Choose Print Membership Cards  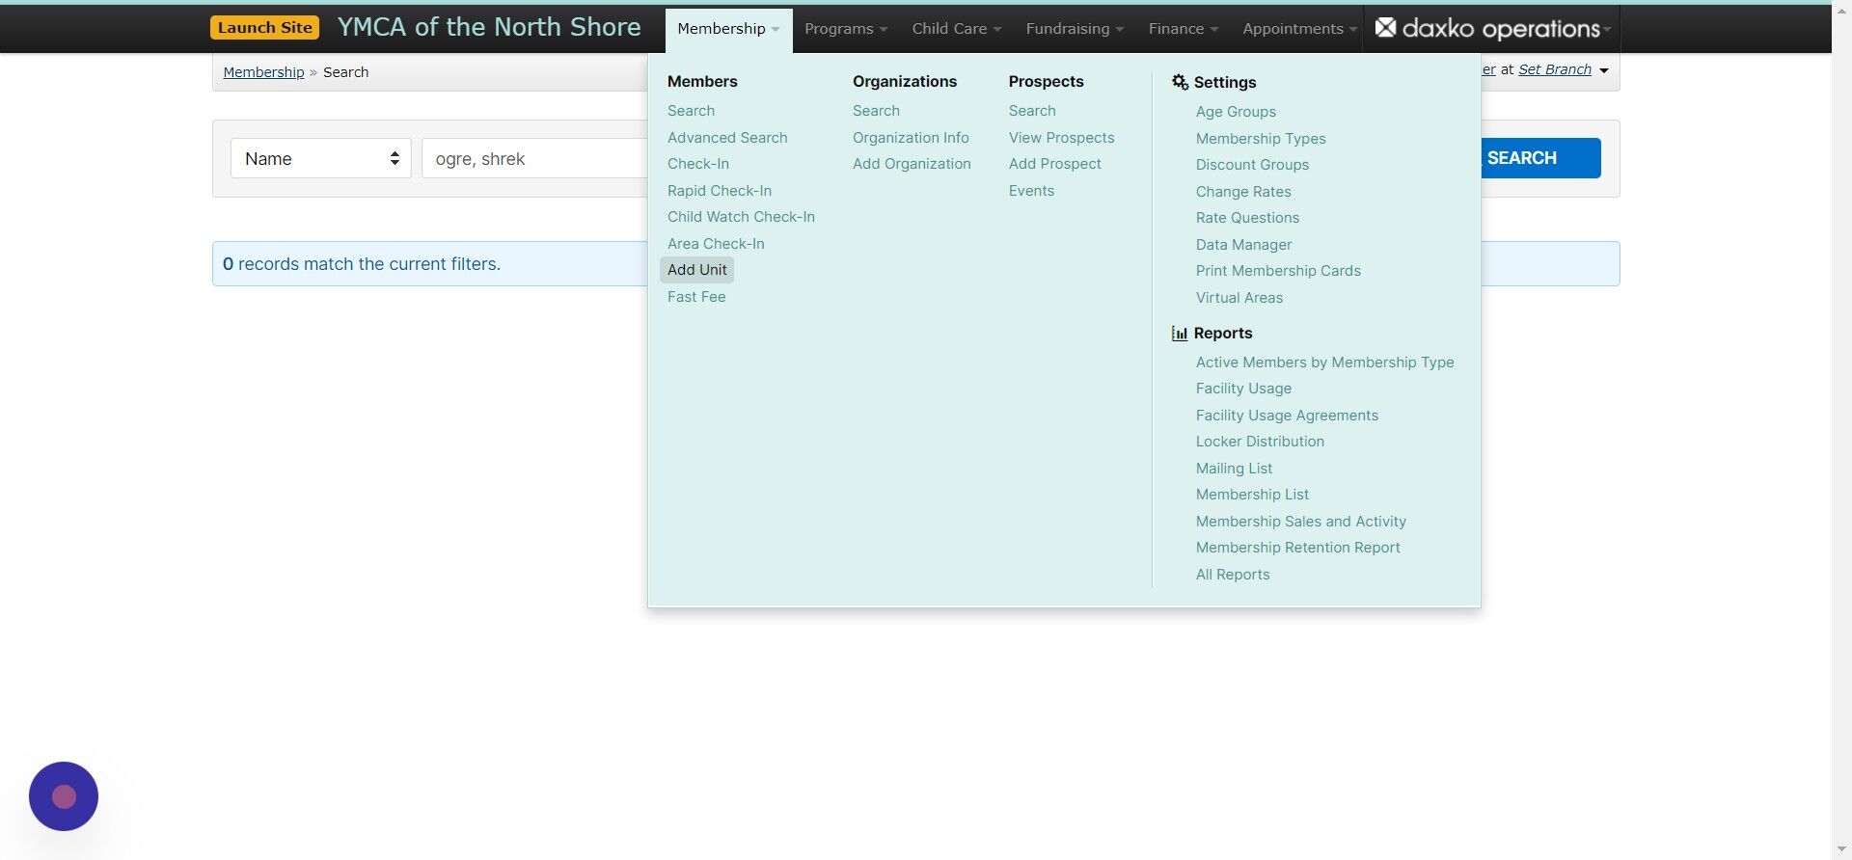[x=1278, y=271]
